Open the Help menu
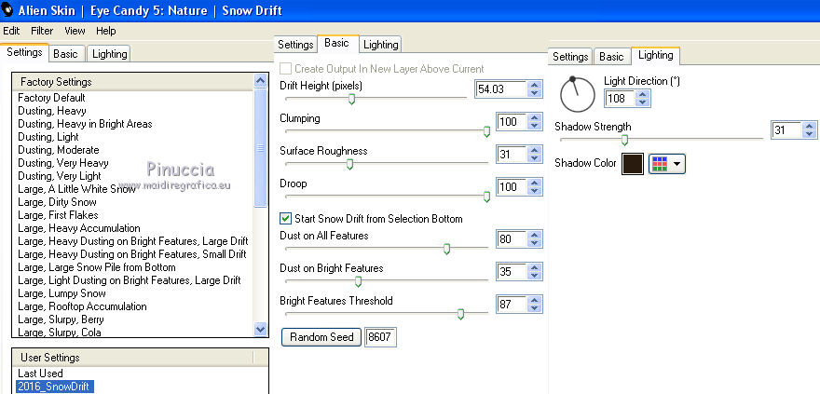820x394 pixels. (105, 31)
